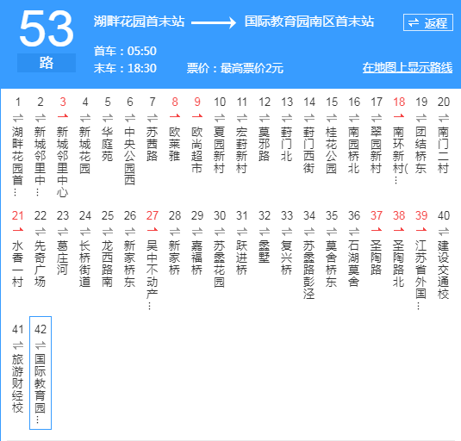The image size is (461, 441).
Task: Open 在地图上显示路线 map link
Action: tap(408, 67)
